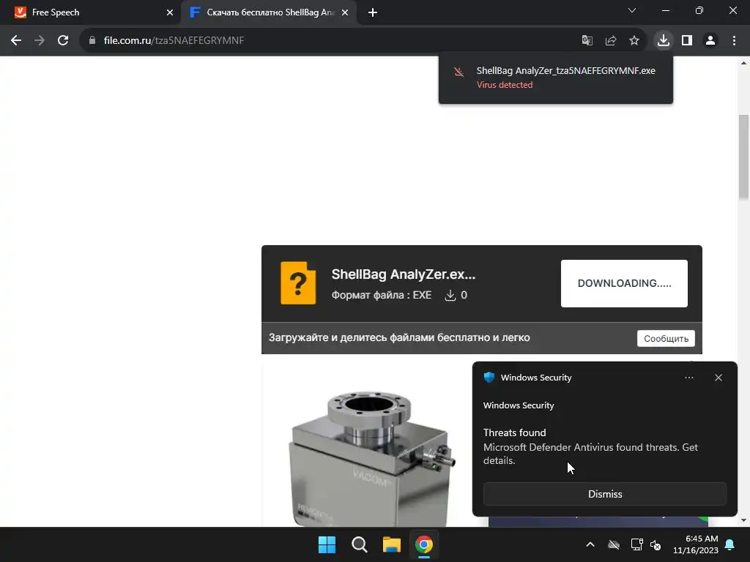Image resolution: width=750 pixels, height=562 pixels.
Task: Click the page vertical scrollbar thumb
Action: click(x=744, y=157)
